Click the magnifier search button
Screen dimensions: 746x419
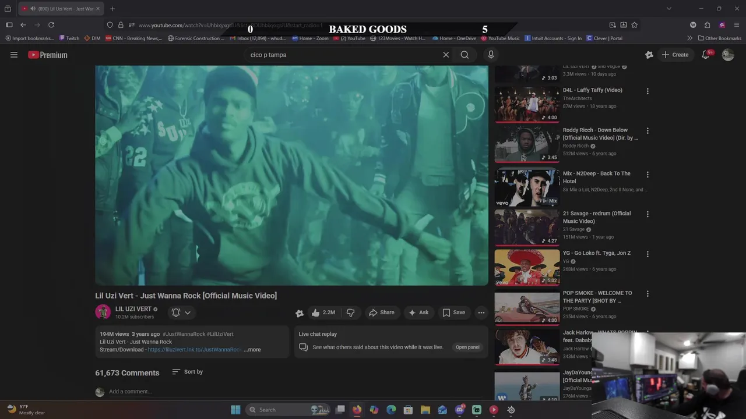[465, 55]
